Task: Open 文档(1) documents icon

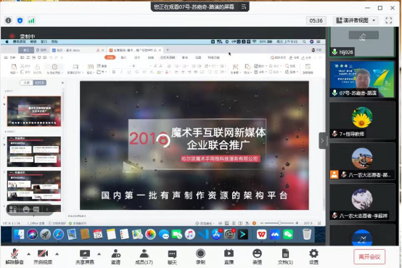Action: [x=285, y=256]
